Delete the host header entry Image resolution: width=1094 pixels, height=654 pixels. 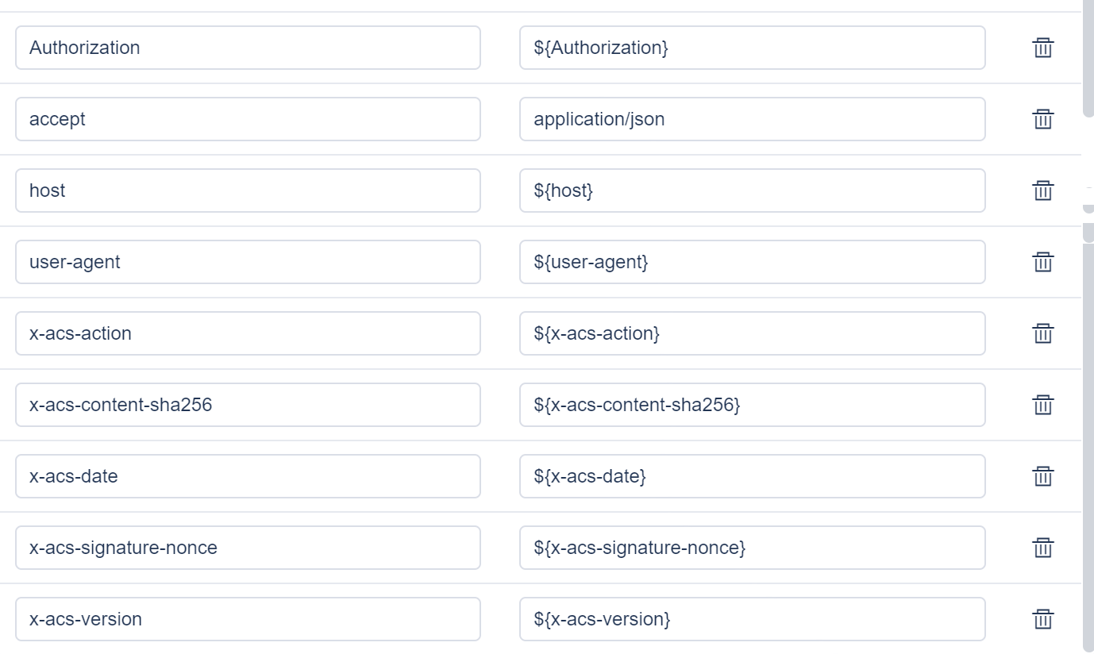[x=1042, y=190]
